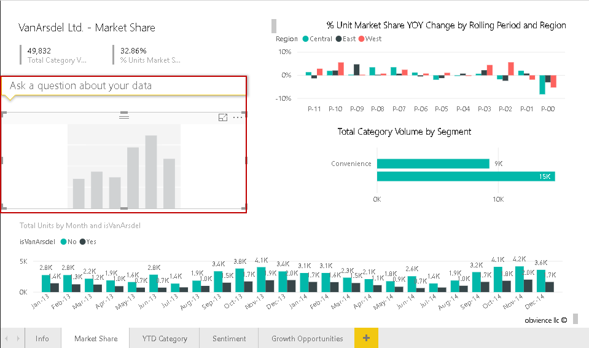
Task: Open the Growth Opportunities tab
Action: [307, 338]
